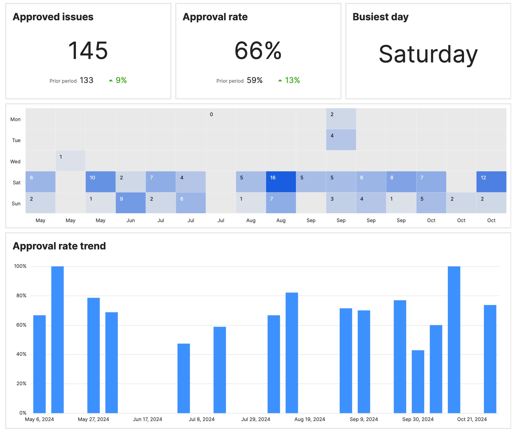Screen dimensions: 517x432
Task: Click the Tuesday heatmap cell showing 4
Action: [341, 140]
